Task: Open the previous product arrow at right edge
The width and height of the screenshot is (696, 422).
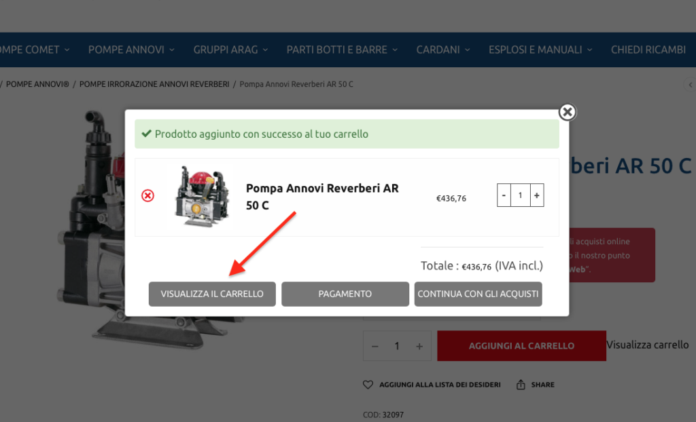Action: click(x=691, y=84)
